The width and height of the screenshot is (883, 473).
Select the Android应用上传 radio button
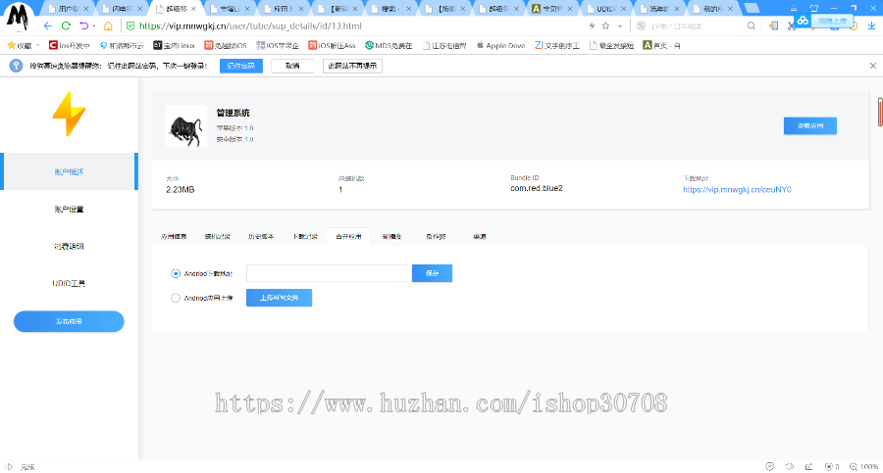[x=176, y=298]
